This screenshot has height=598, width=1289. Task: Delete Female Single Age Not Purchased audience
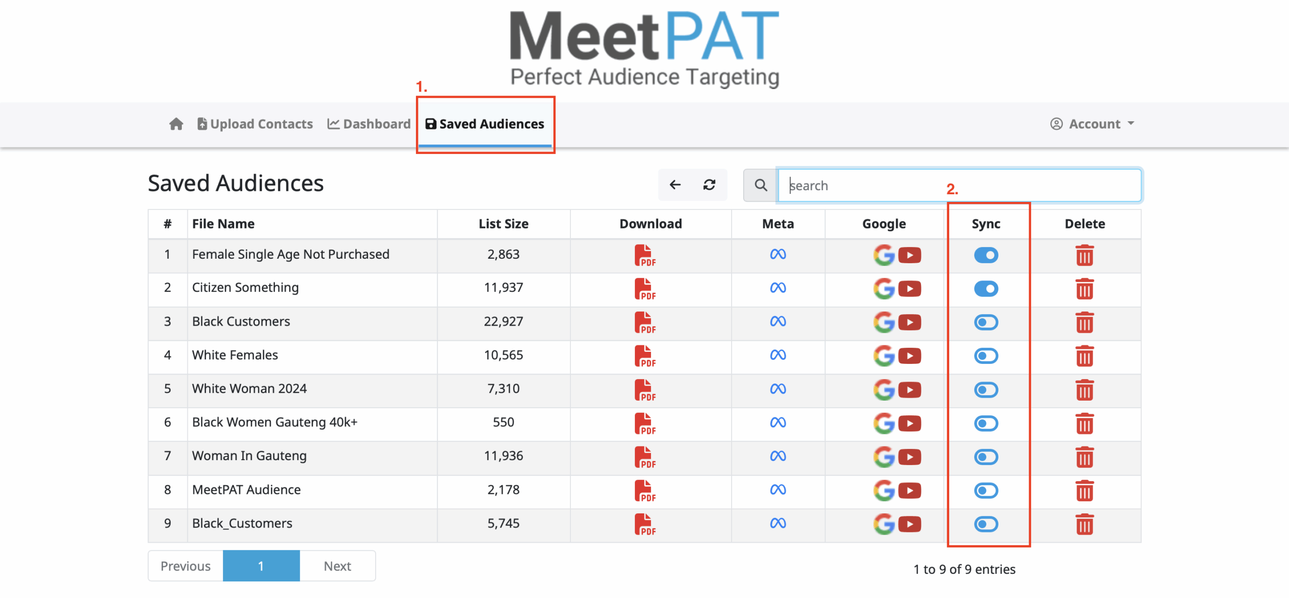pos(1084,255)
